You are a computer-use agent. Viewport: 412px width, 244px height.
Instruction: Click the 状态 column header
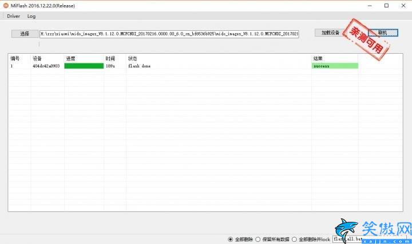[x=132, y=58]
